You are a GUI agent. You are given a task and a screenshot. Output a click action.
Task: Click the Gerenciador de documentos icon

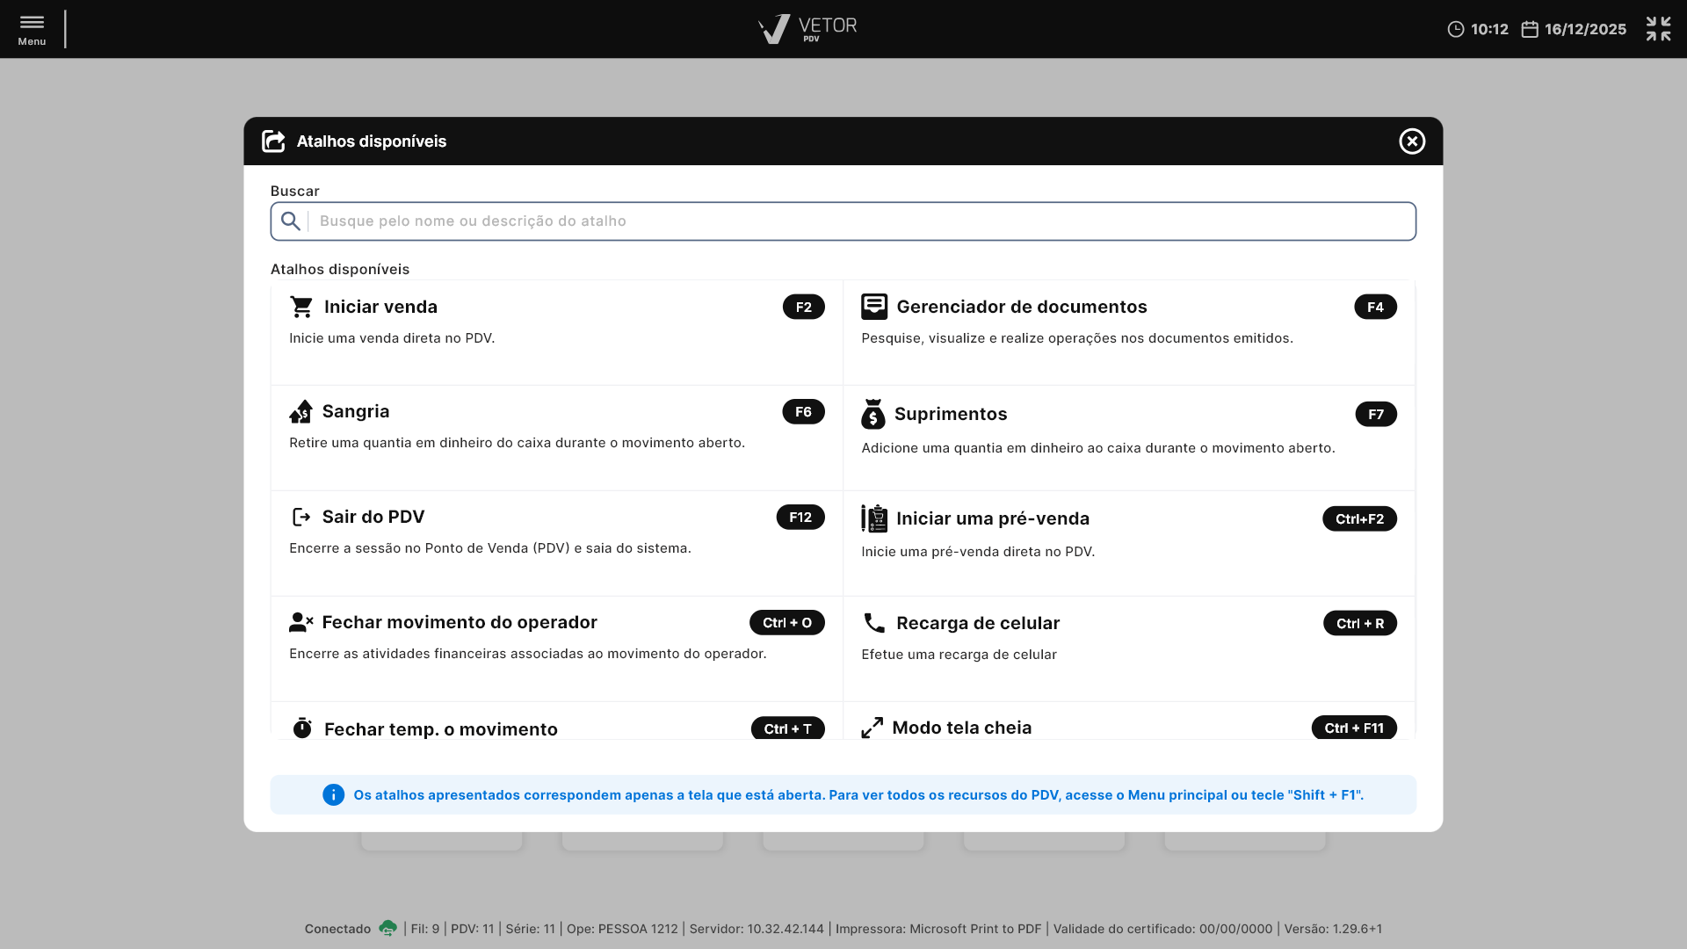[x=873, y=307]
